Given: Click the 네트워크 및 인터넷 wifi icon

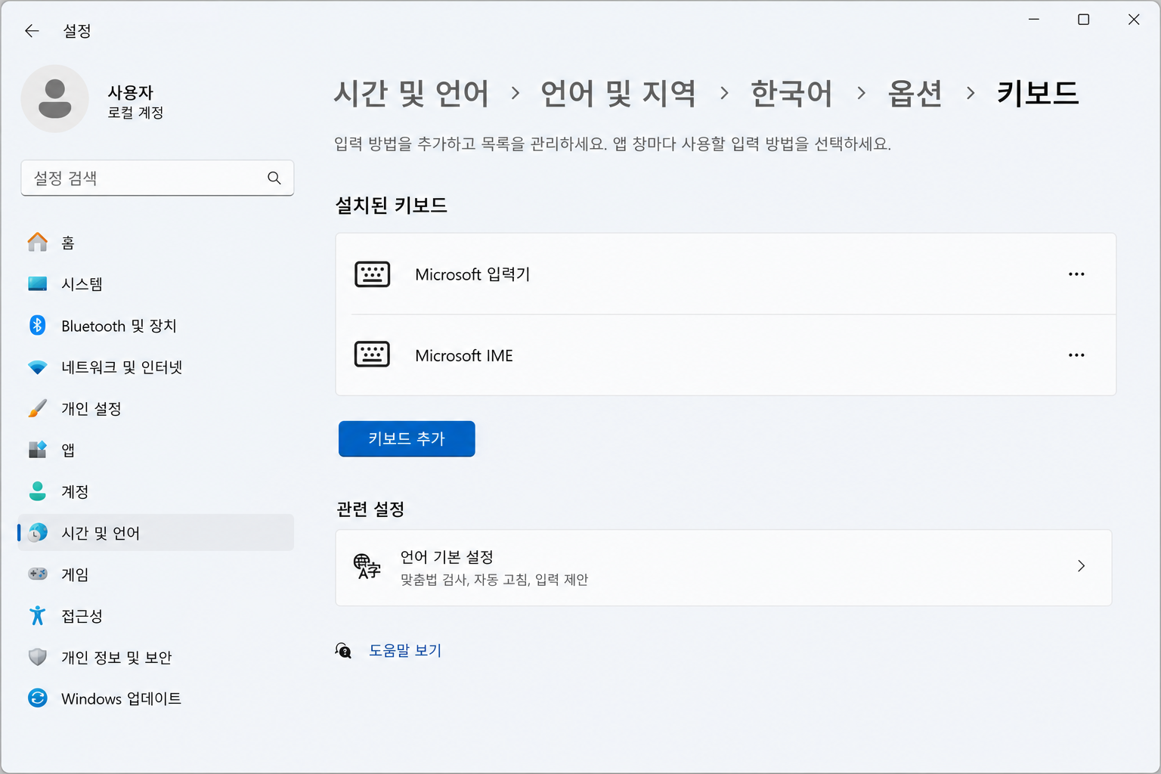Looking at the screenshot, I should click(38, 367).
